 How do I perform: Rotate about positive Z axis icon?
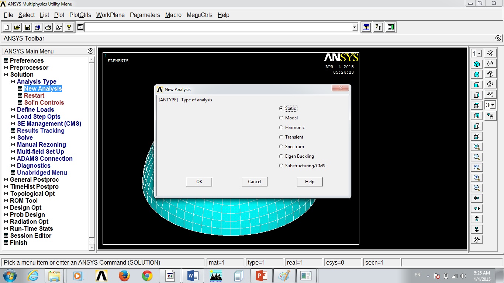click(490, 84)
